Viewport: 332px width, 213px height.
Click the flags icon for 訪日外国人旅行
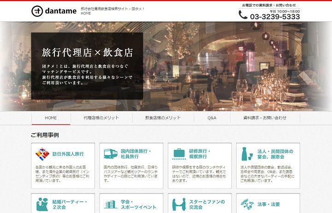pyautogui.click(x=42, y=154)
